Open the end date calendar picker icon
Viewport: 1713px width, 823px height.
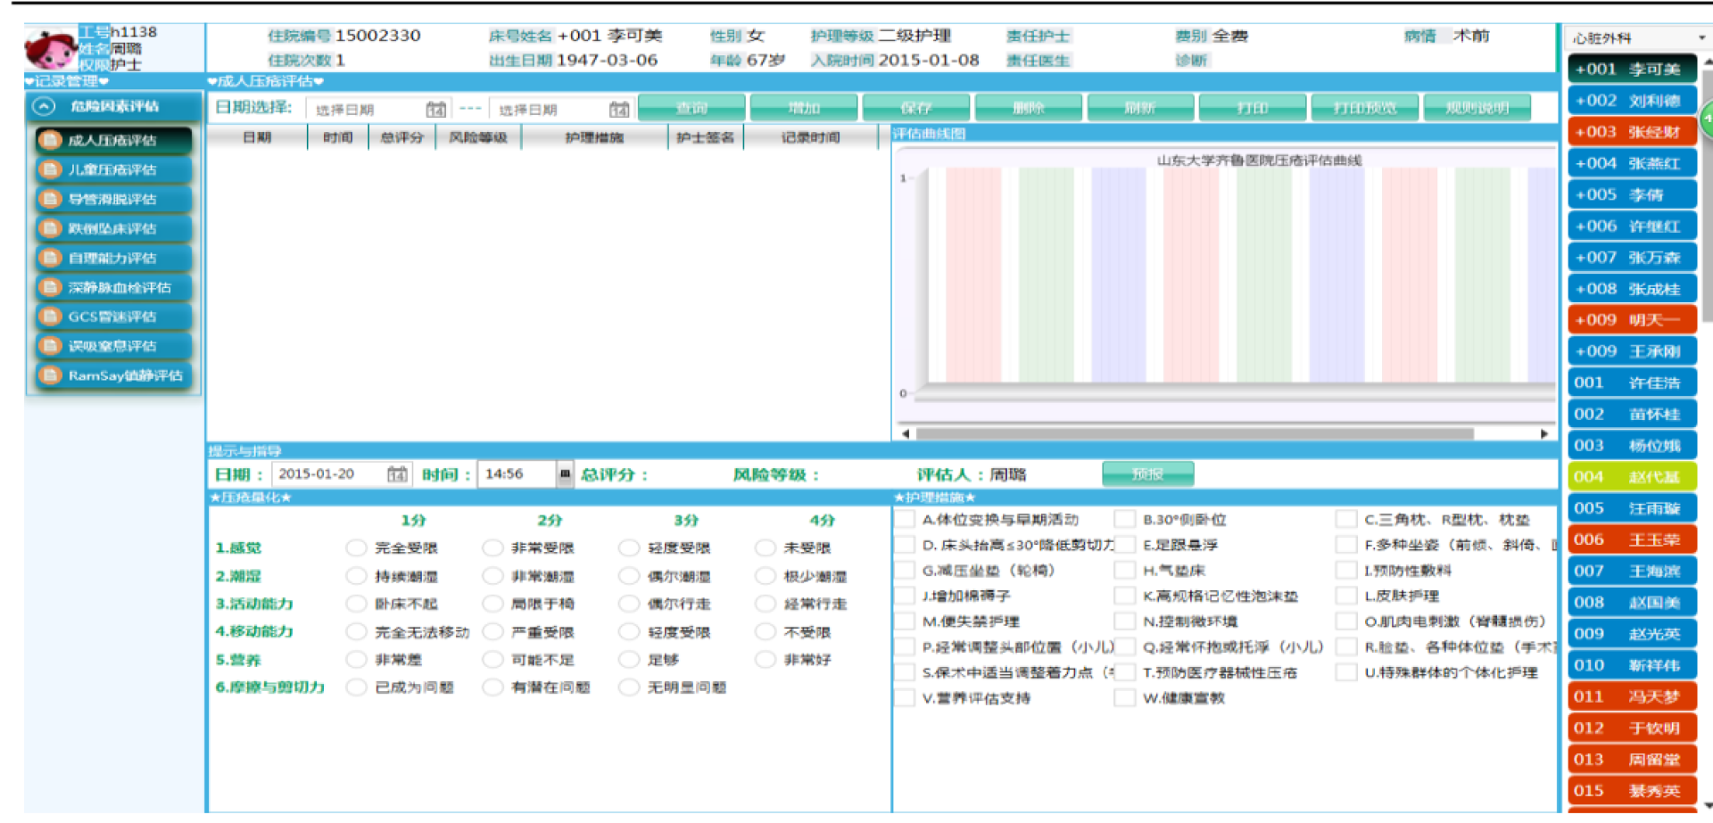coord(618,110)
